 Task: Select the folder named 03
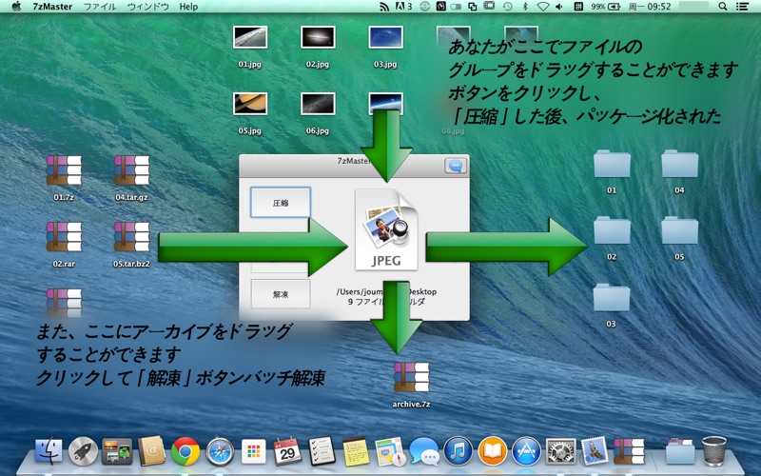tap(612, 298)
